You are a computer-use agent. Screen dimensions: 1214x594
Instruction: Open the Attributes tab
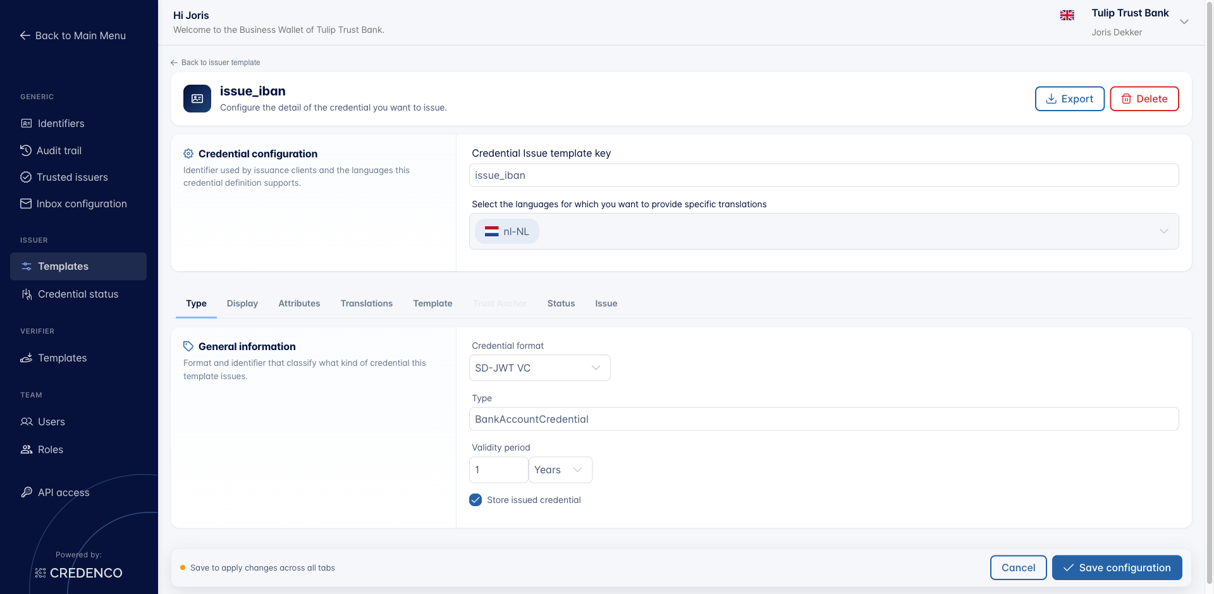coord(299,303)
